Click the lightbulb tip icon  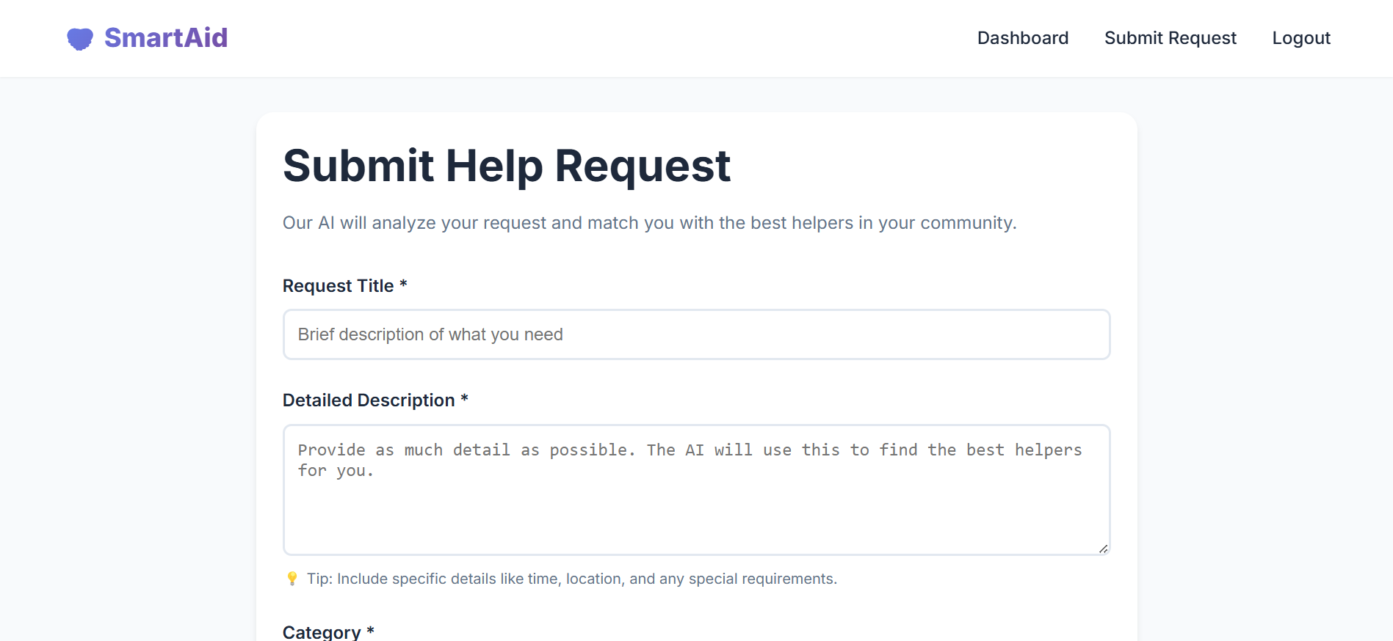292,579
